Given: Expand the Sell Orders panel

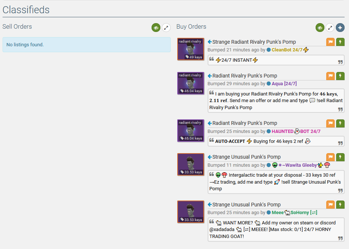Looking at the screenshot, I should click(x=166, y=28).
